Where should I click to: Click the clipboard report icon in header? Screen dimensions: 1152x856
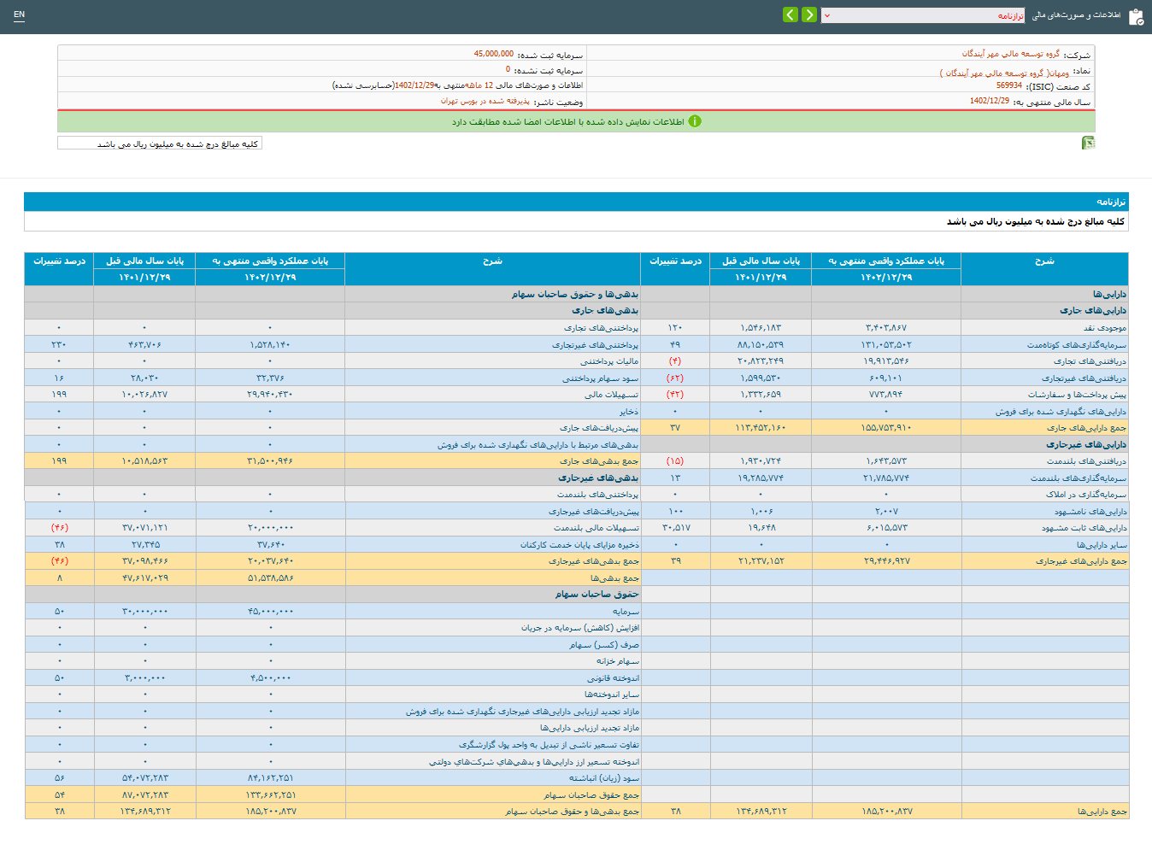1136,16
